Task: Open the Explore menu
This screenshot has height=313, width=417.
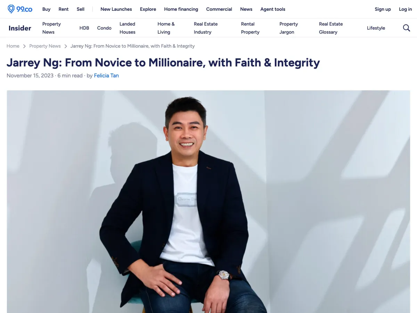Action: point(148,9)
